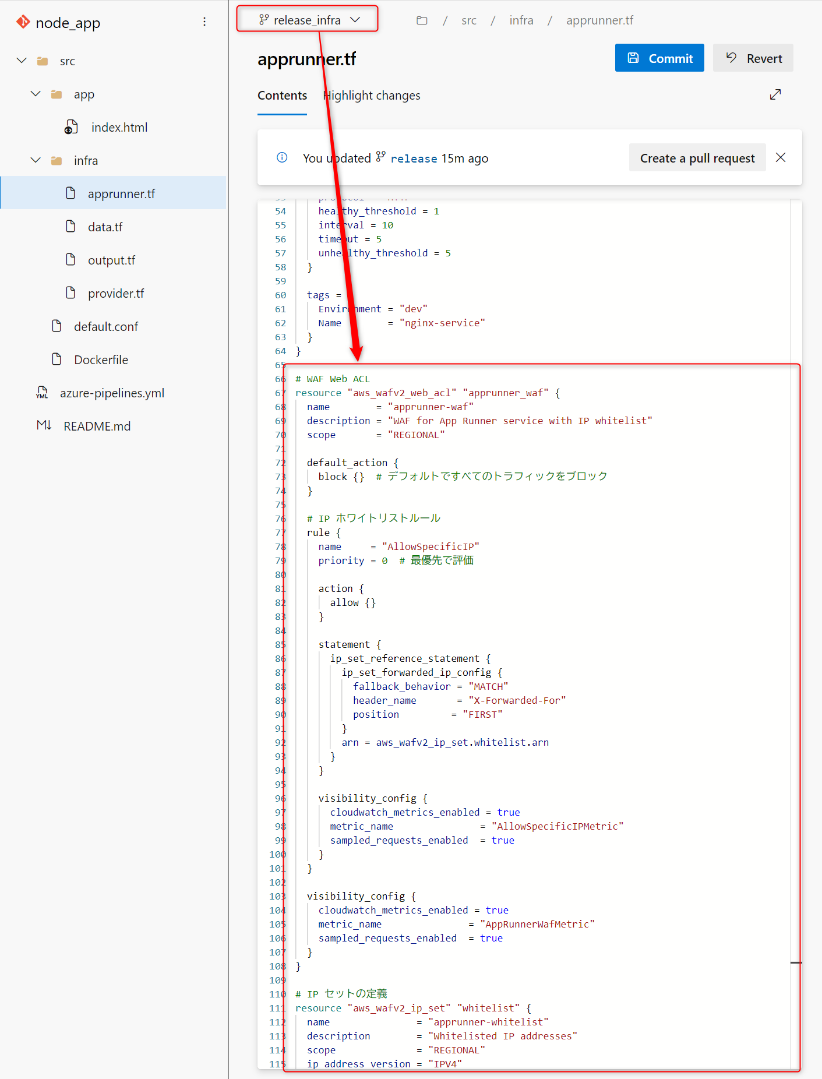Click the root folder breadcrumb icon

coord(422,20)
